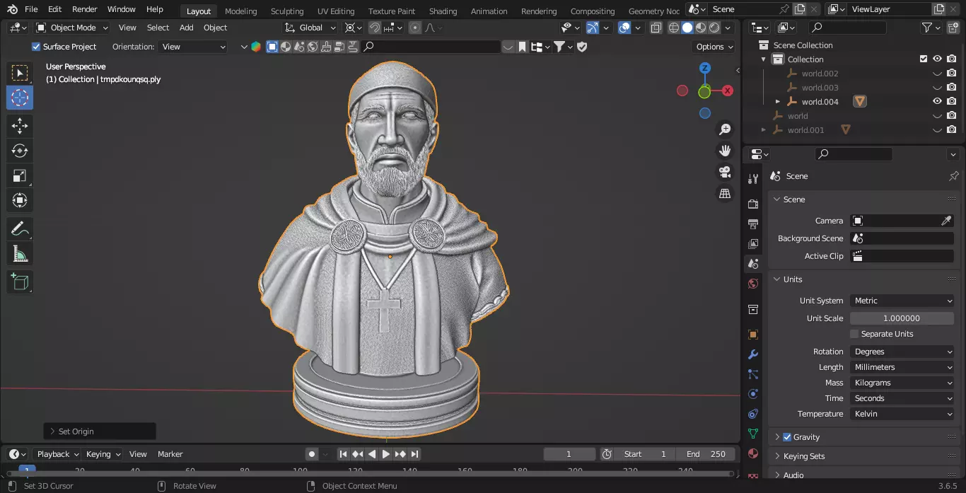
Task: Click the play animation button
Action: pyautogui.click(x=386, y=454)
